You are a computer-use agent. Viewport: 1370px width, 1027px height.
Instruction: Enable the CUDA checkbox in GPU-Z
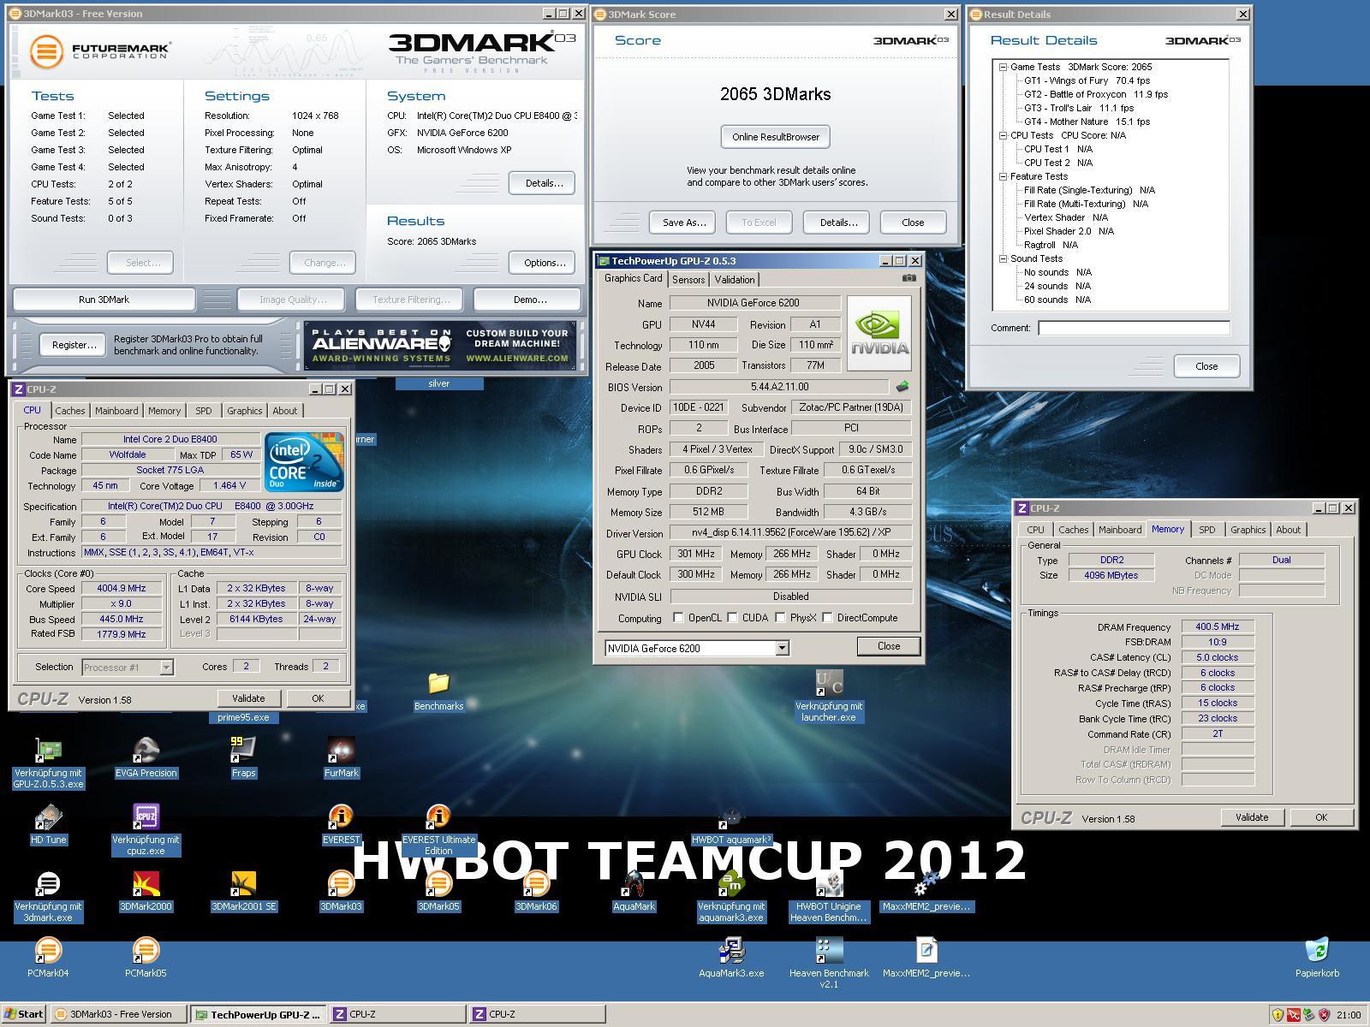(x=732, y=618)
